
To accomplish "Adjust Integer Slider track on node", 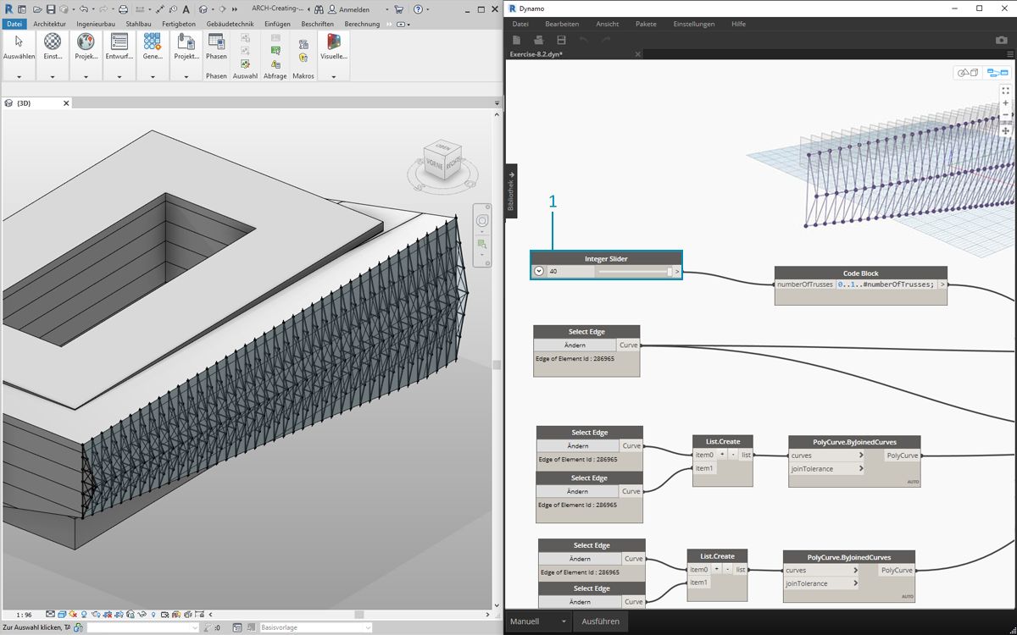I will [633, 272].
